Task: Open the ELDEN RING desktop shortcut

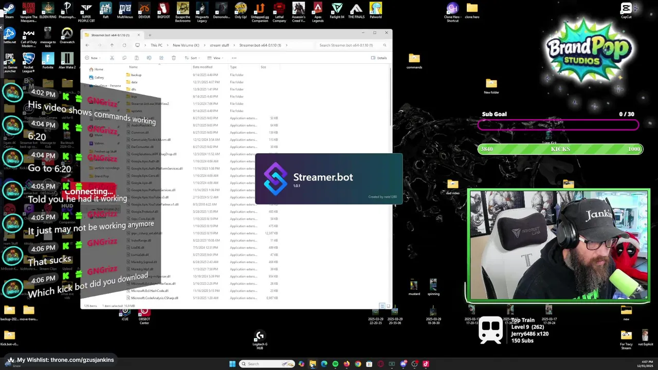Action: 48,10
